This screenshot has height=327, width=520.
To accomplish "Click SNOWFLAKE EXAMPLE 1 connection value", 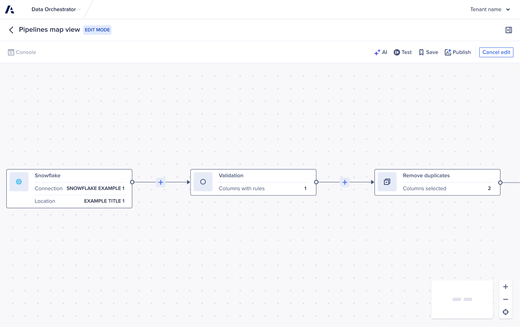I will click(x=96, y=188).
